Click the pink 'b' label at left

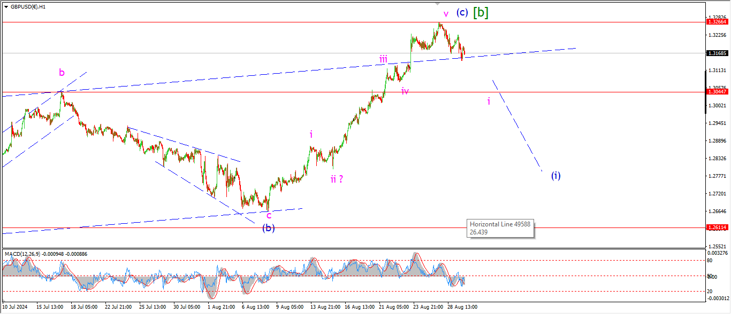pyautogui.click(x=62, y=73)
